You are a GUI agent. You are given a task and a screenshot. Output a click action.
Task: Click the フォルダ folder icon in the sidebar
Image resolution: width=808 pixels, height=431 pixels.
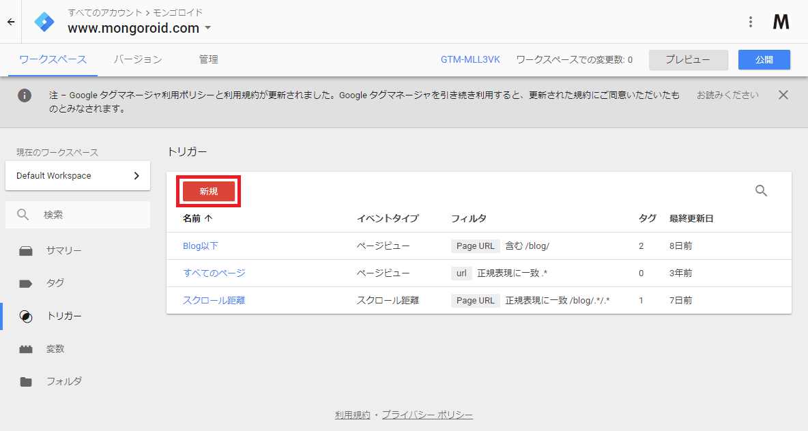coord(26,382)
